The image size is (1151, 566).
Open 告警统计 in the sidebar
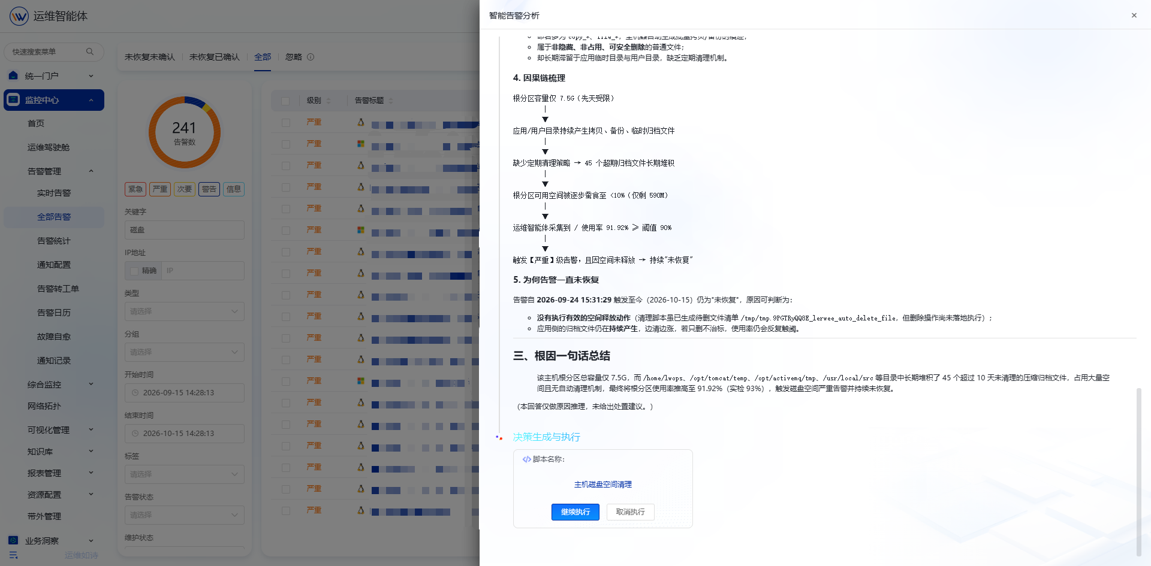coord(54,241)
